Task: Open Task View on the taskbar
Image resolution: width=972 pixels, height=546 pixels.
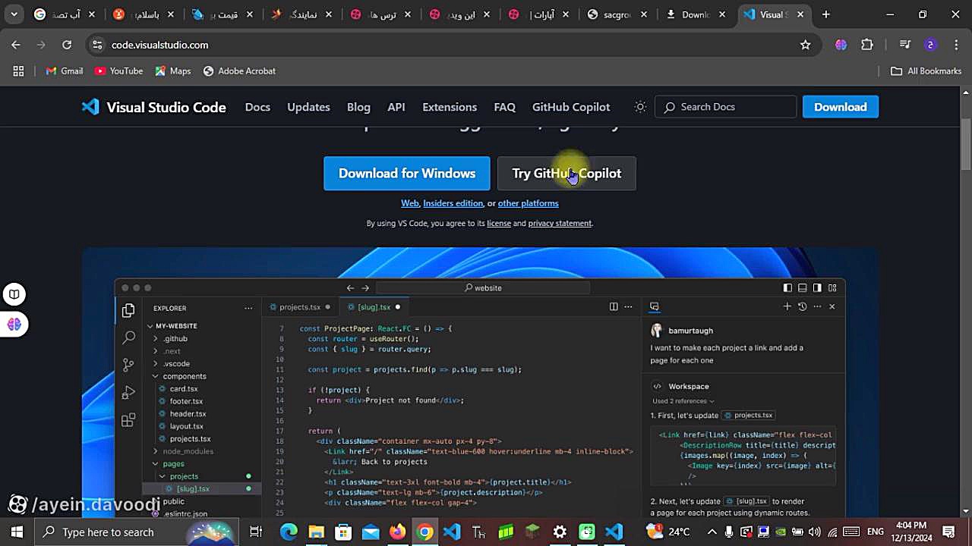Action: [256, 532]
